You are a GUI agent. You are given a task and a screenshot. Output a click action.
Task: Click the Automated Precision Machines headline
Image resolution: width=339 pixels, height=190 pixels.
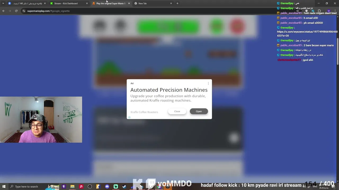click(x=169, y=90)
